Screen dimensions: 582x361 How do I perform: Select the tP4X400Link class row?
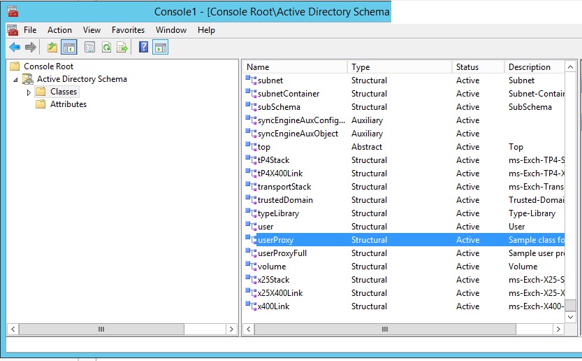[x=405, y=174]
